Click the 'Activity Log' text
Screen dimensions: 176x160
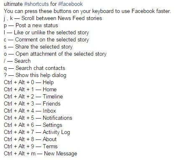pos(56,132)
